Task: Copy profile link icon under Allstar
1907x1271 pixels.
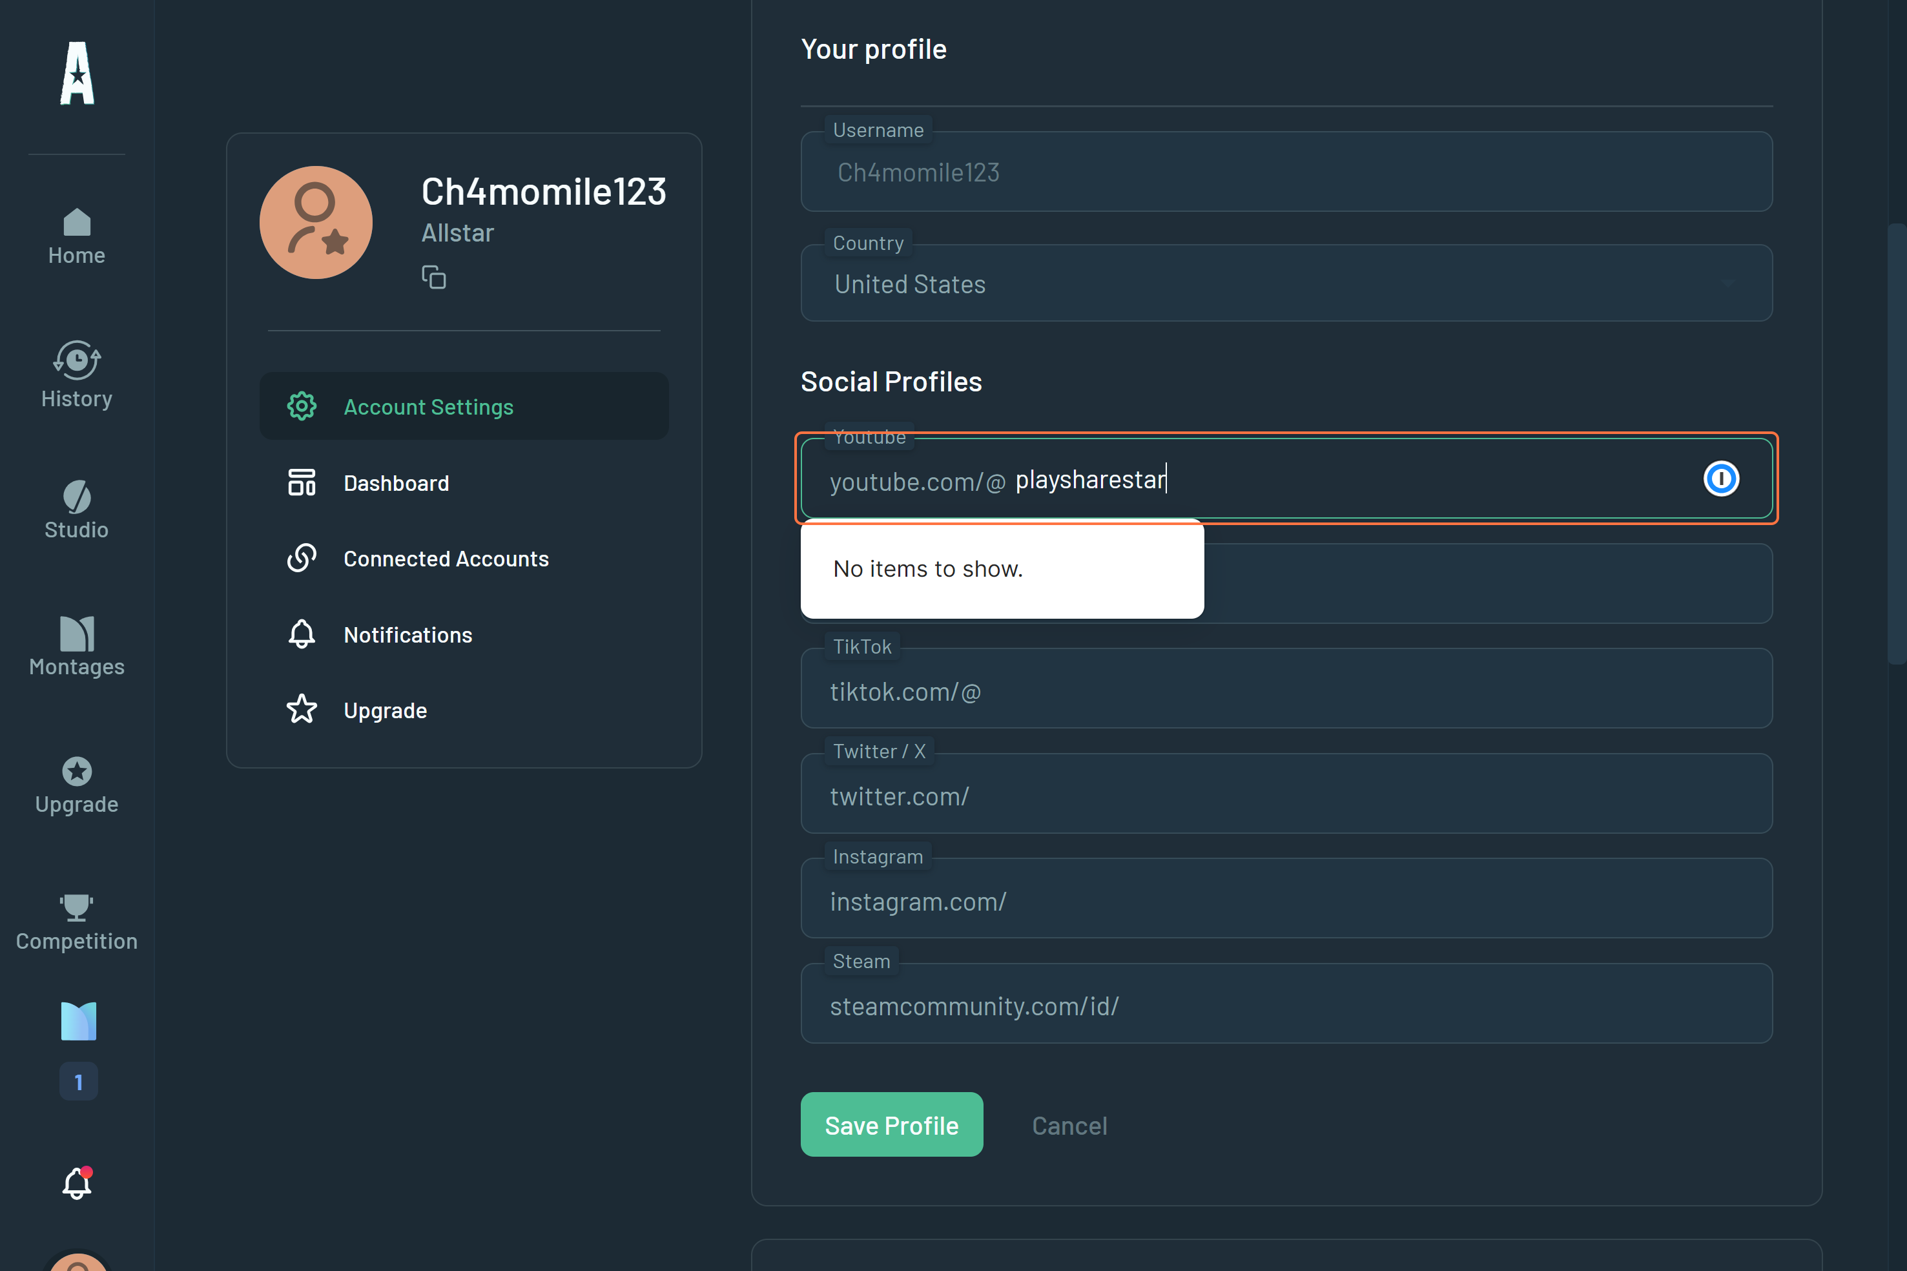Action: point(433,277)
